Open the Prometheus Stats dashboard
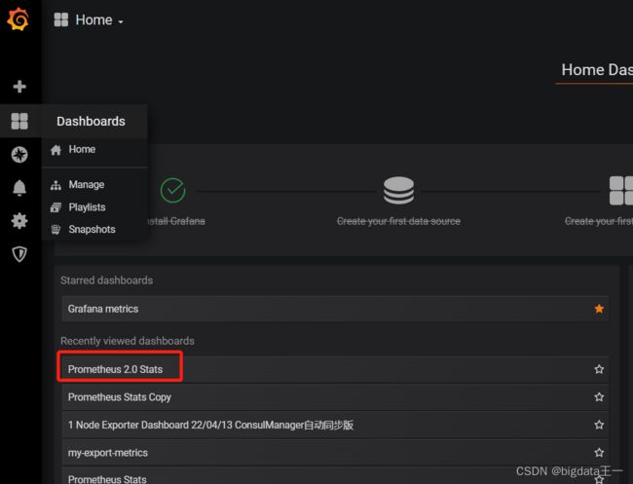This screenshot has width=633, height=484. (x=335, y=476)
